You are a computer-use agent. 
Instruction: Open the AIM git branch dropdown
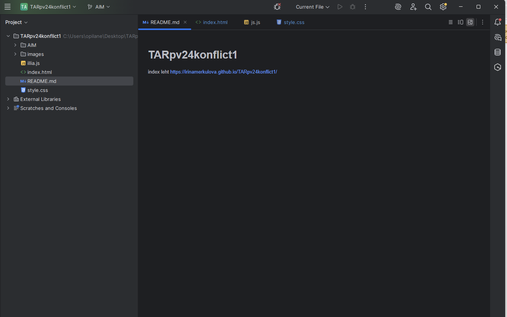coord(99,7)
